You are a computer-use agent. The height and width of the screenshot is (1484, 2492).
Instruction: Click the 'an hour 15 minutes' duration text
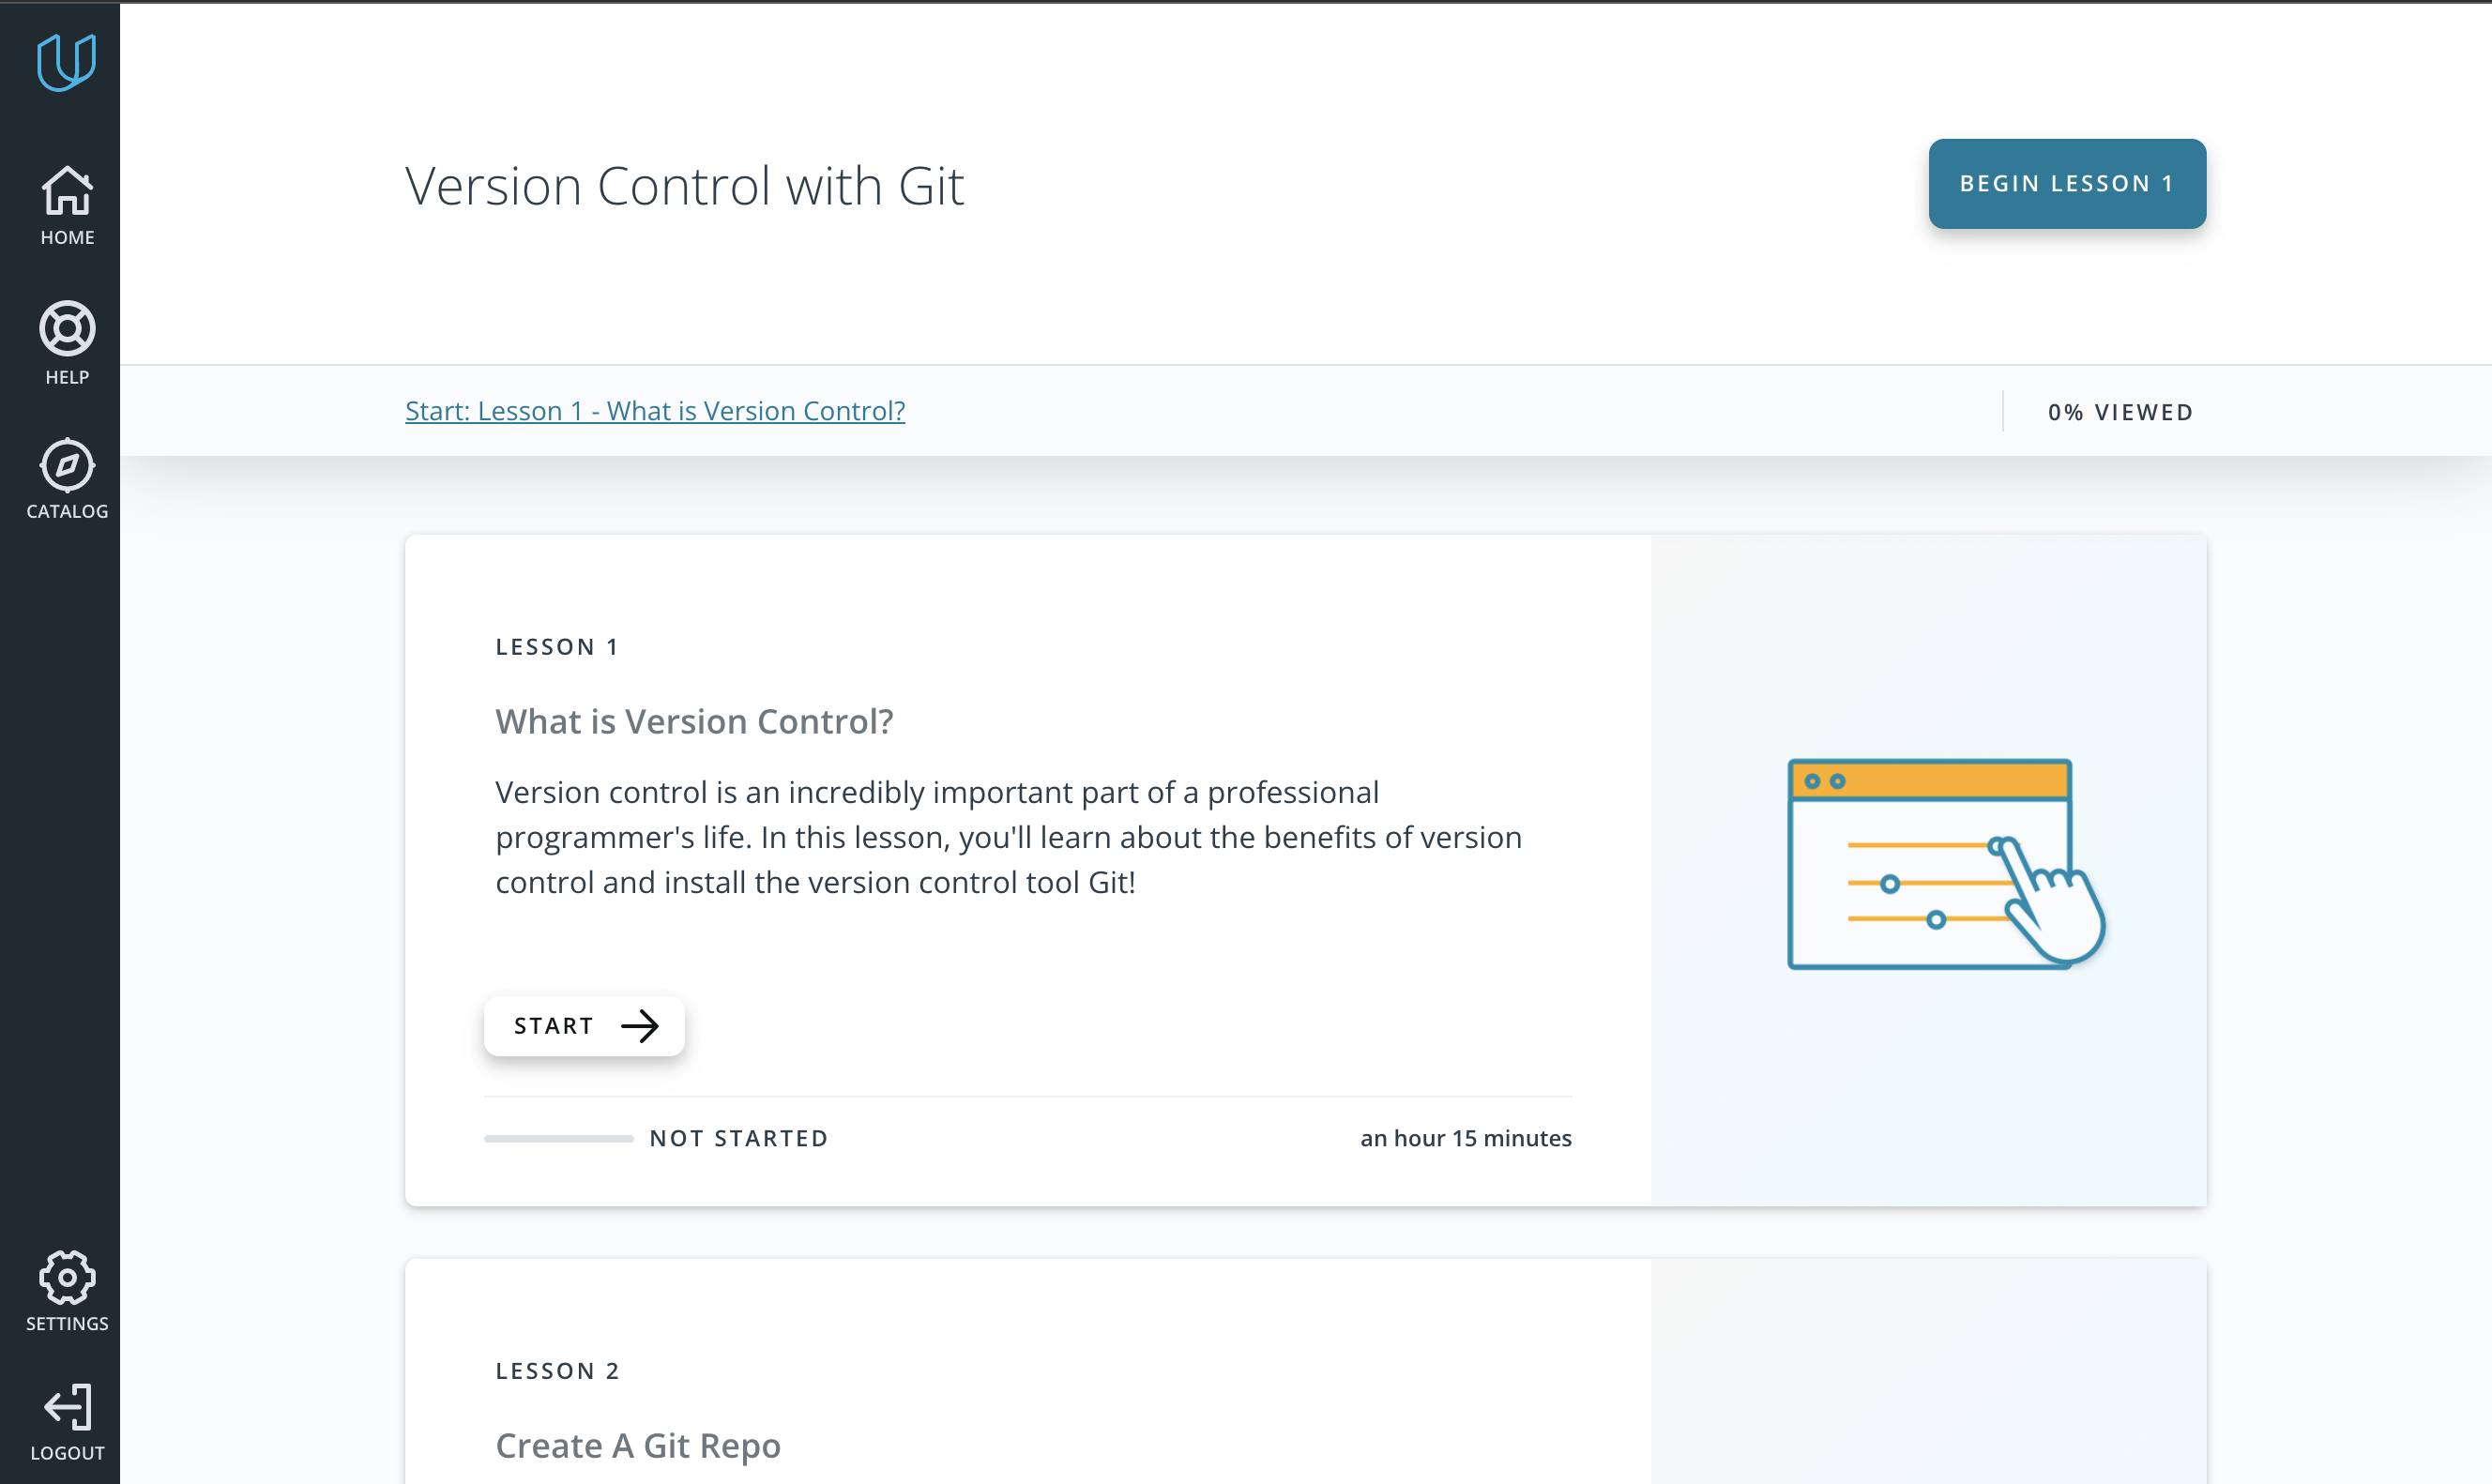pyautogui.click(x=1465, y=1138)
